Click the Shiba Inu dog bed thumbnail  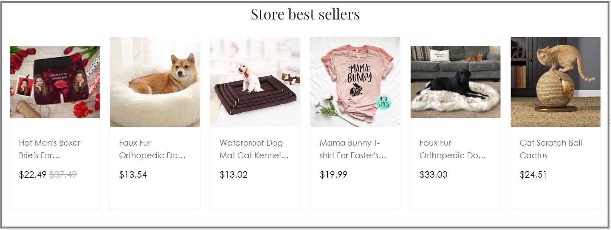pyautogui.click(x=155, y=82)
